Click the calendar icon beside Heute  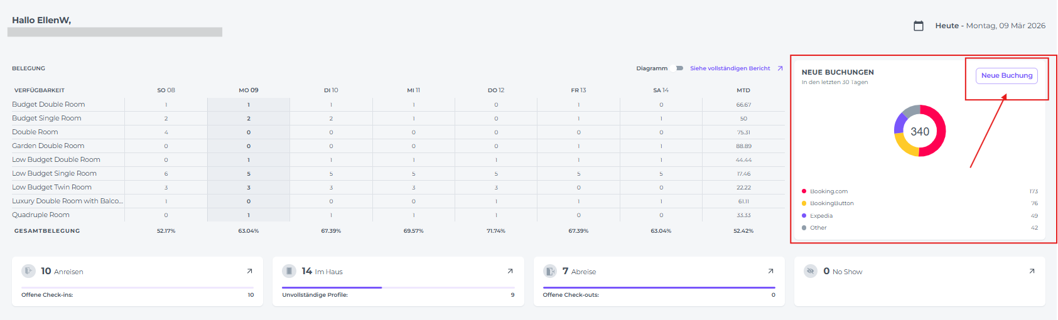click(918, 26)
